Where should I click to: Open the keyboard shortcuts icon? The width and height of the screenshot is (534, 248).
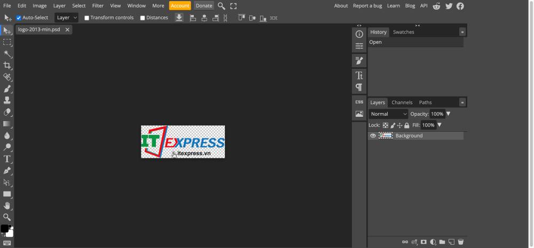(x=7, y=243)
